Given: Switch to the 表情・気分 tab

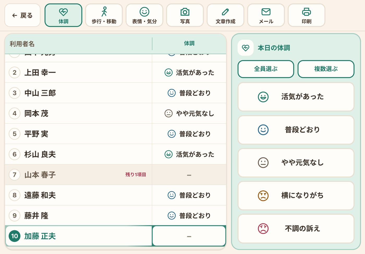Looking at the screenshot, I should (144, 15).
